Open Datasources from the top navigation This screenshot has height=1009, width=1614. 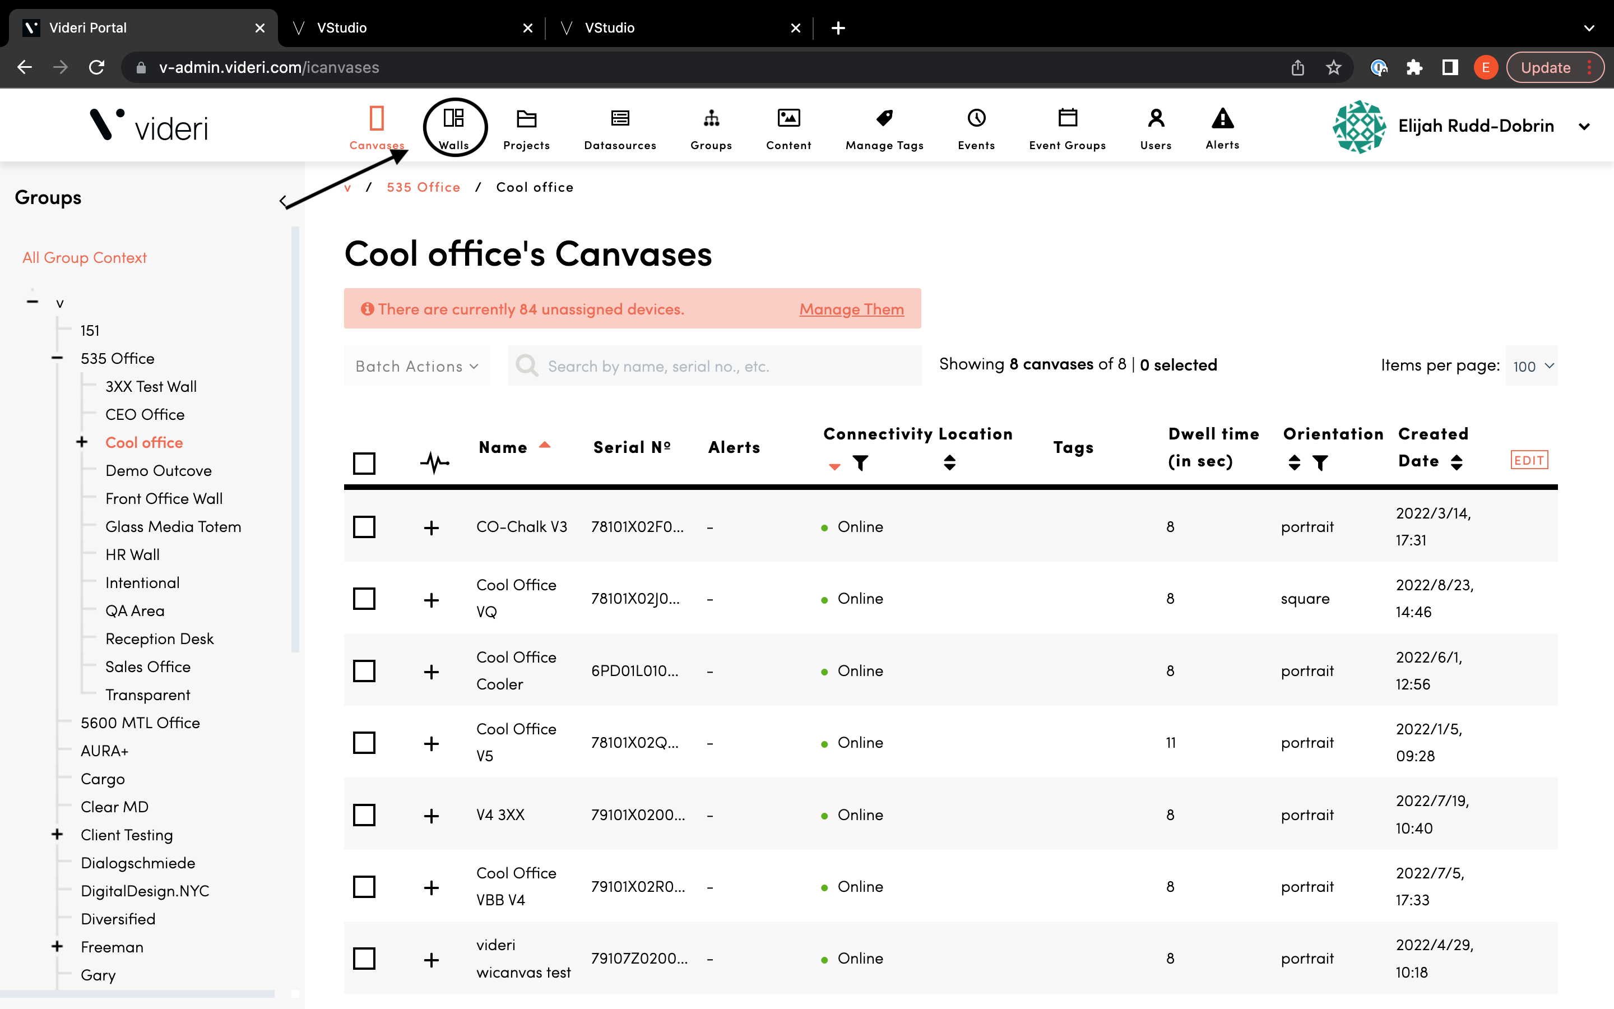620,129
